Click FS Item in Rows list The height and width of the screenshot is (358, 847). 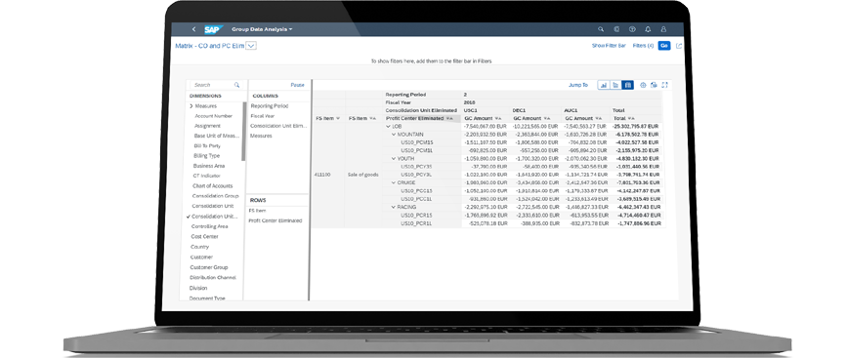click(257, 211)
